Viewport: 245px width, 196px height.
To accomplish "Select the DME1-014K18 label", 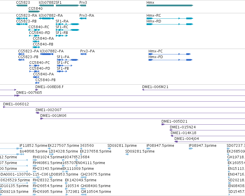I will point(183,133).
